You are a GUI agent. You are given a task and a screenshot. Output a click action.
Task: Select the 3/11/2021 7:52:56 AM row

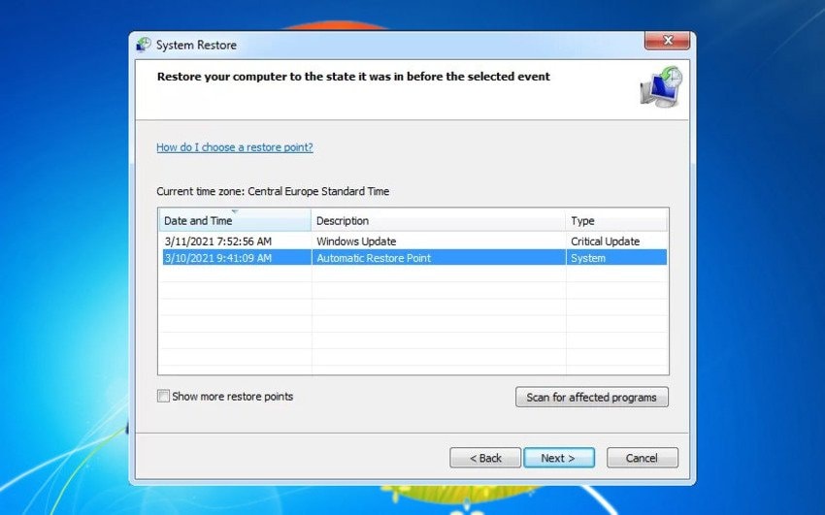tap(413, 241)
